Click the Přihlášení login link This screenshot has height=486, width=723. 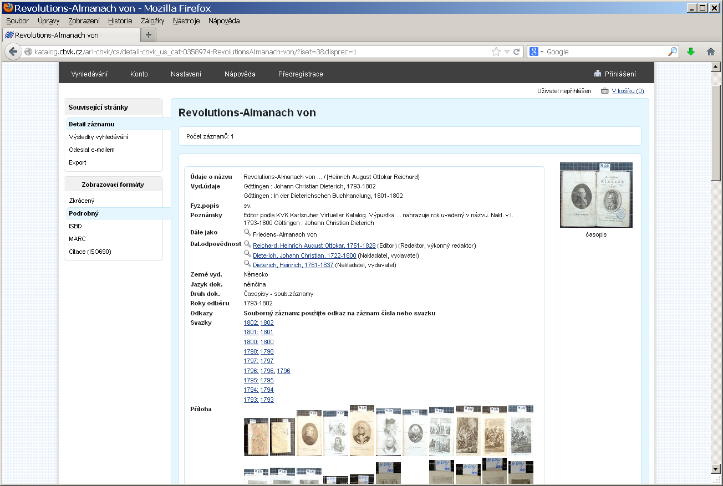tap(620, 74)
